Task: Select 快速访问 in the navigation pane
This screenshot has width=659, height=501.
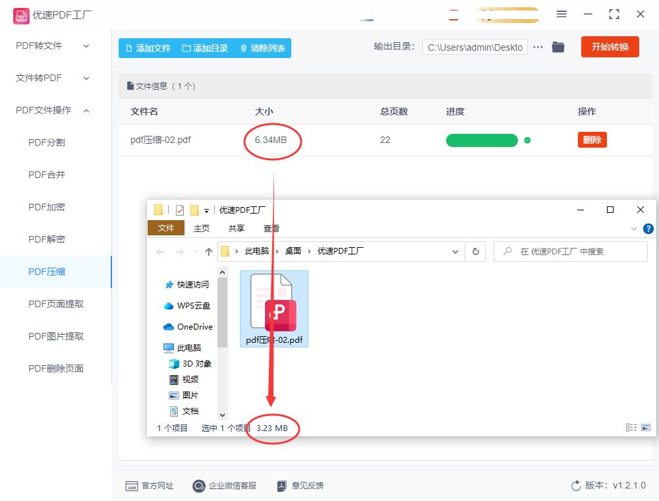Action: 187,285
